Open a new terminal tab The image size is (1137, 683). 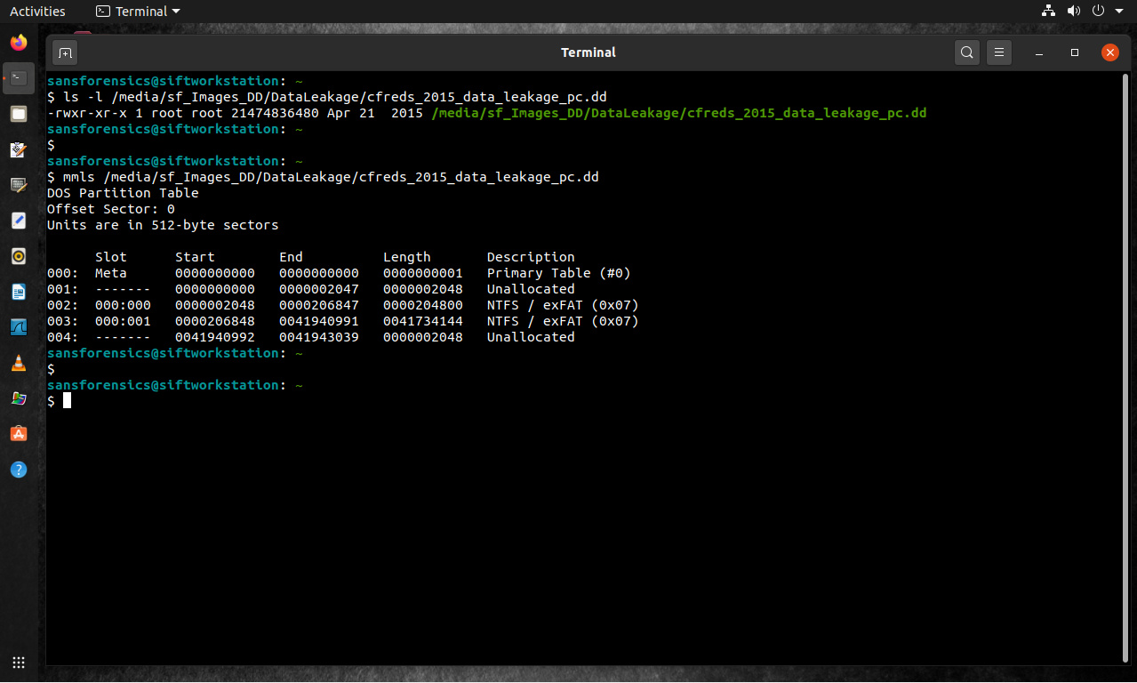tap(65, 52)
